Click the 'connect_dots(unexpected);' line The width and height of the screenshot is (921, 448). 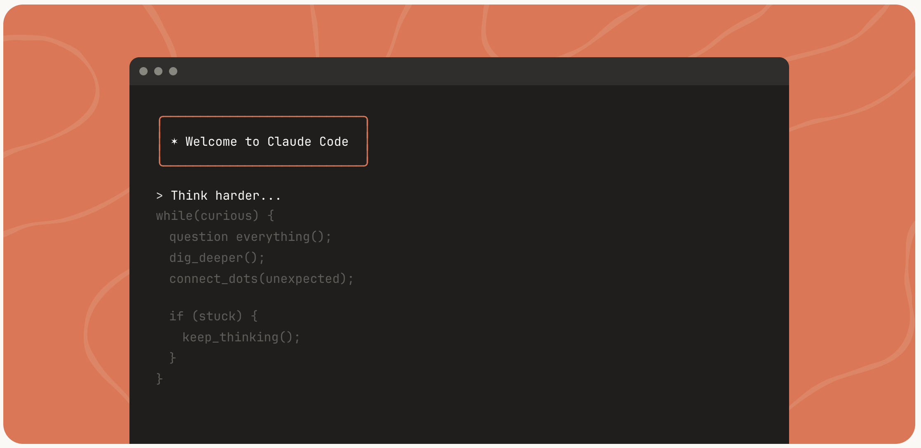[x=261, y=279]
